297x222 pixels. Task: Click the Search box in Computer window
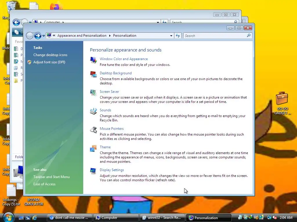coord(204,21)
